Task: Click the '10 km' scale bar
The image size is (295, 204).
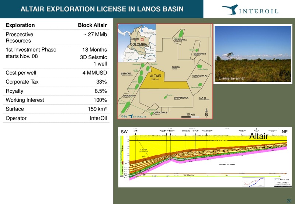Action: click(x=190, y=115)
